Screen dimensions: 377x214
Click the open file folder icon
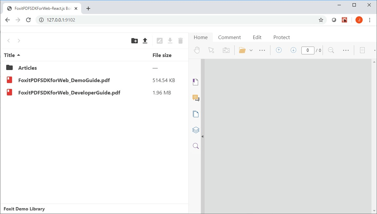[x=242, y=50]
